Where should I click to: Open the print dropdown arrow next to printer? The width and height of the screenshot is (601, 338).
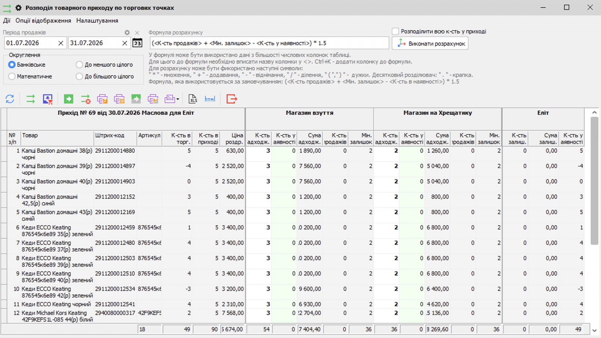coord(178,99)
